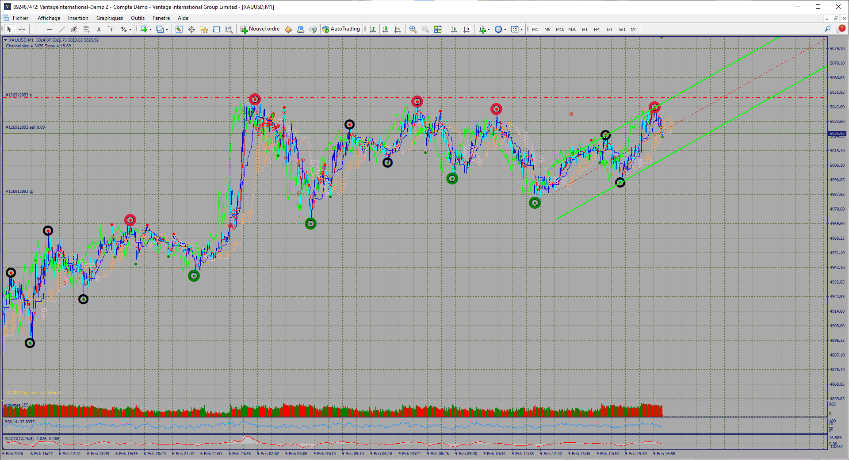Click the AutoTrading button
The image size is (849, 460).
pos(341,29)
